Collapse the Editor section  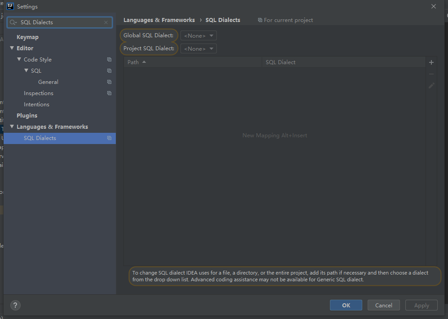pos(12,48)
